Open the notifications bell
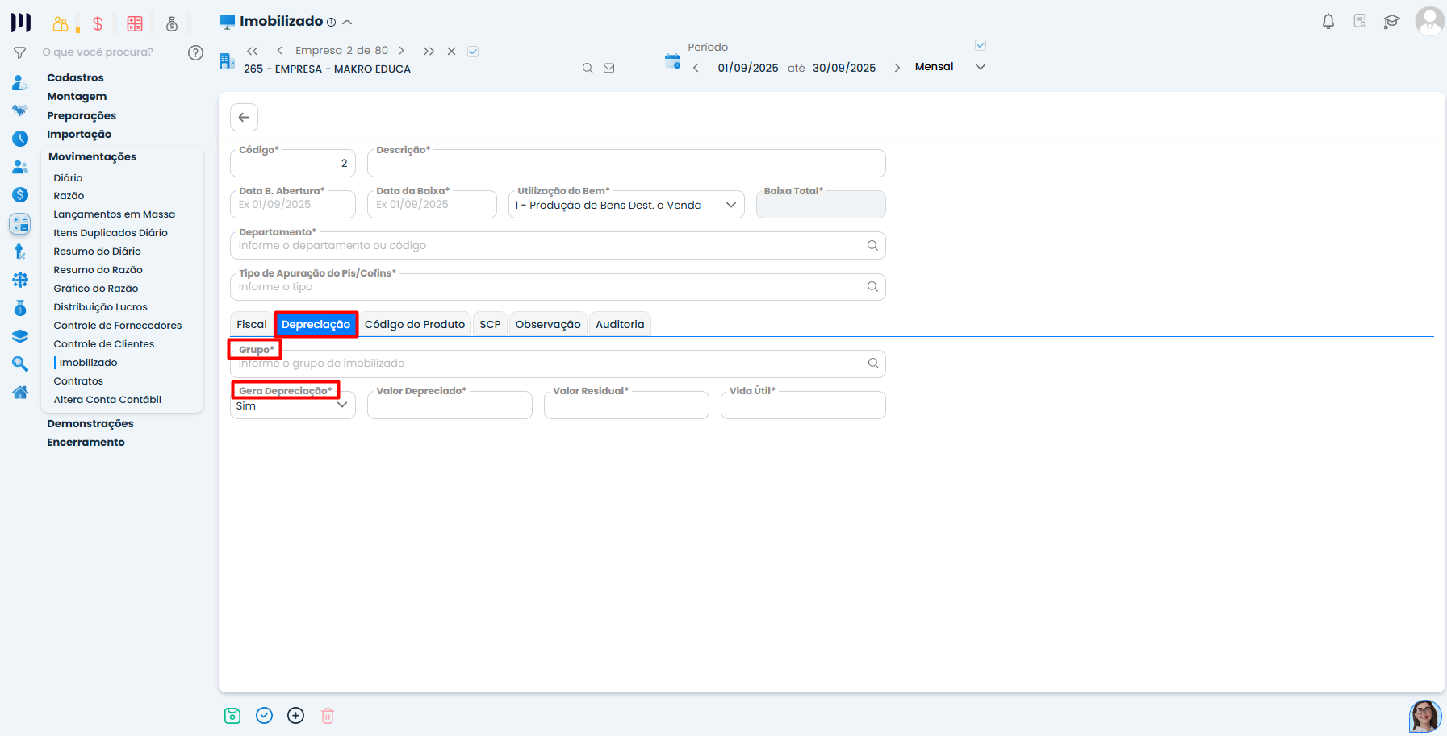1447x736 pixels. click(x=1328, y=22)
